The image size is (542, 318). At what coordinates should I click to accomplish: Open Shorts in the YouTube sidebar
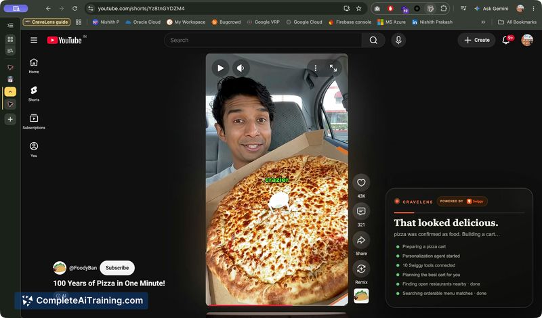pos(34,93)
